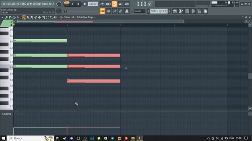The image size is (252, 141).
Task: Select the Paint brush tool
Action: coord(28,17)
